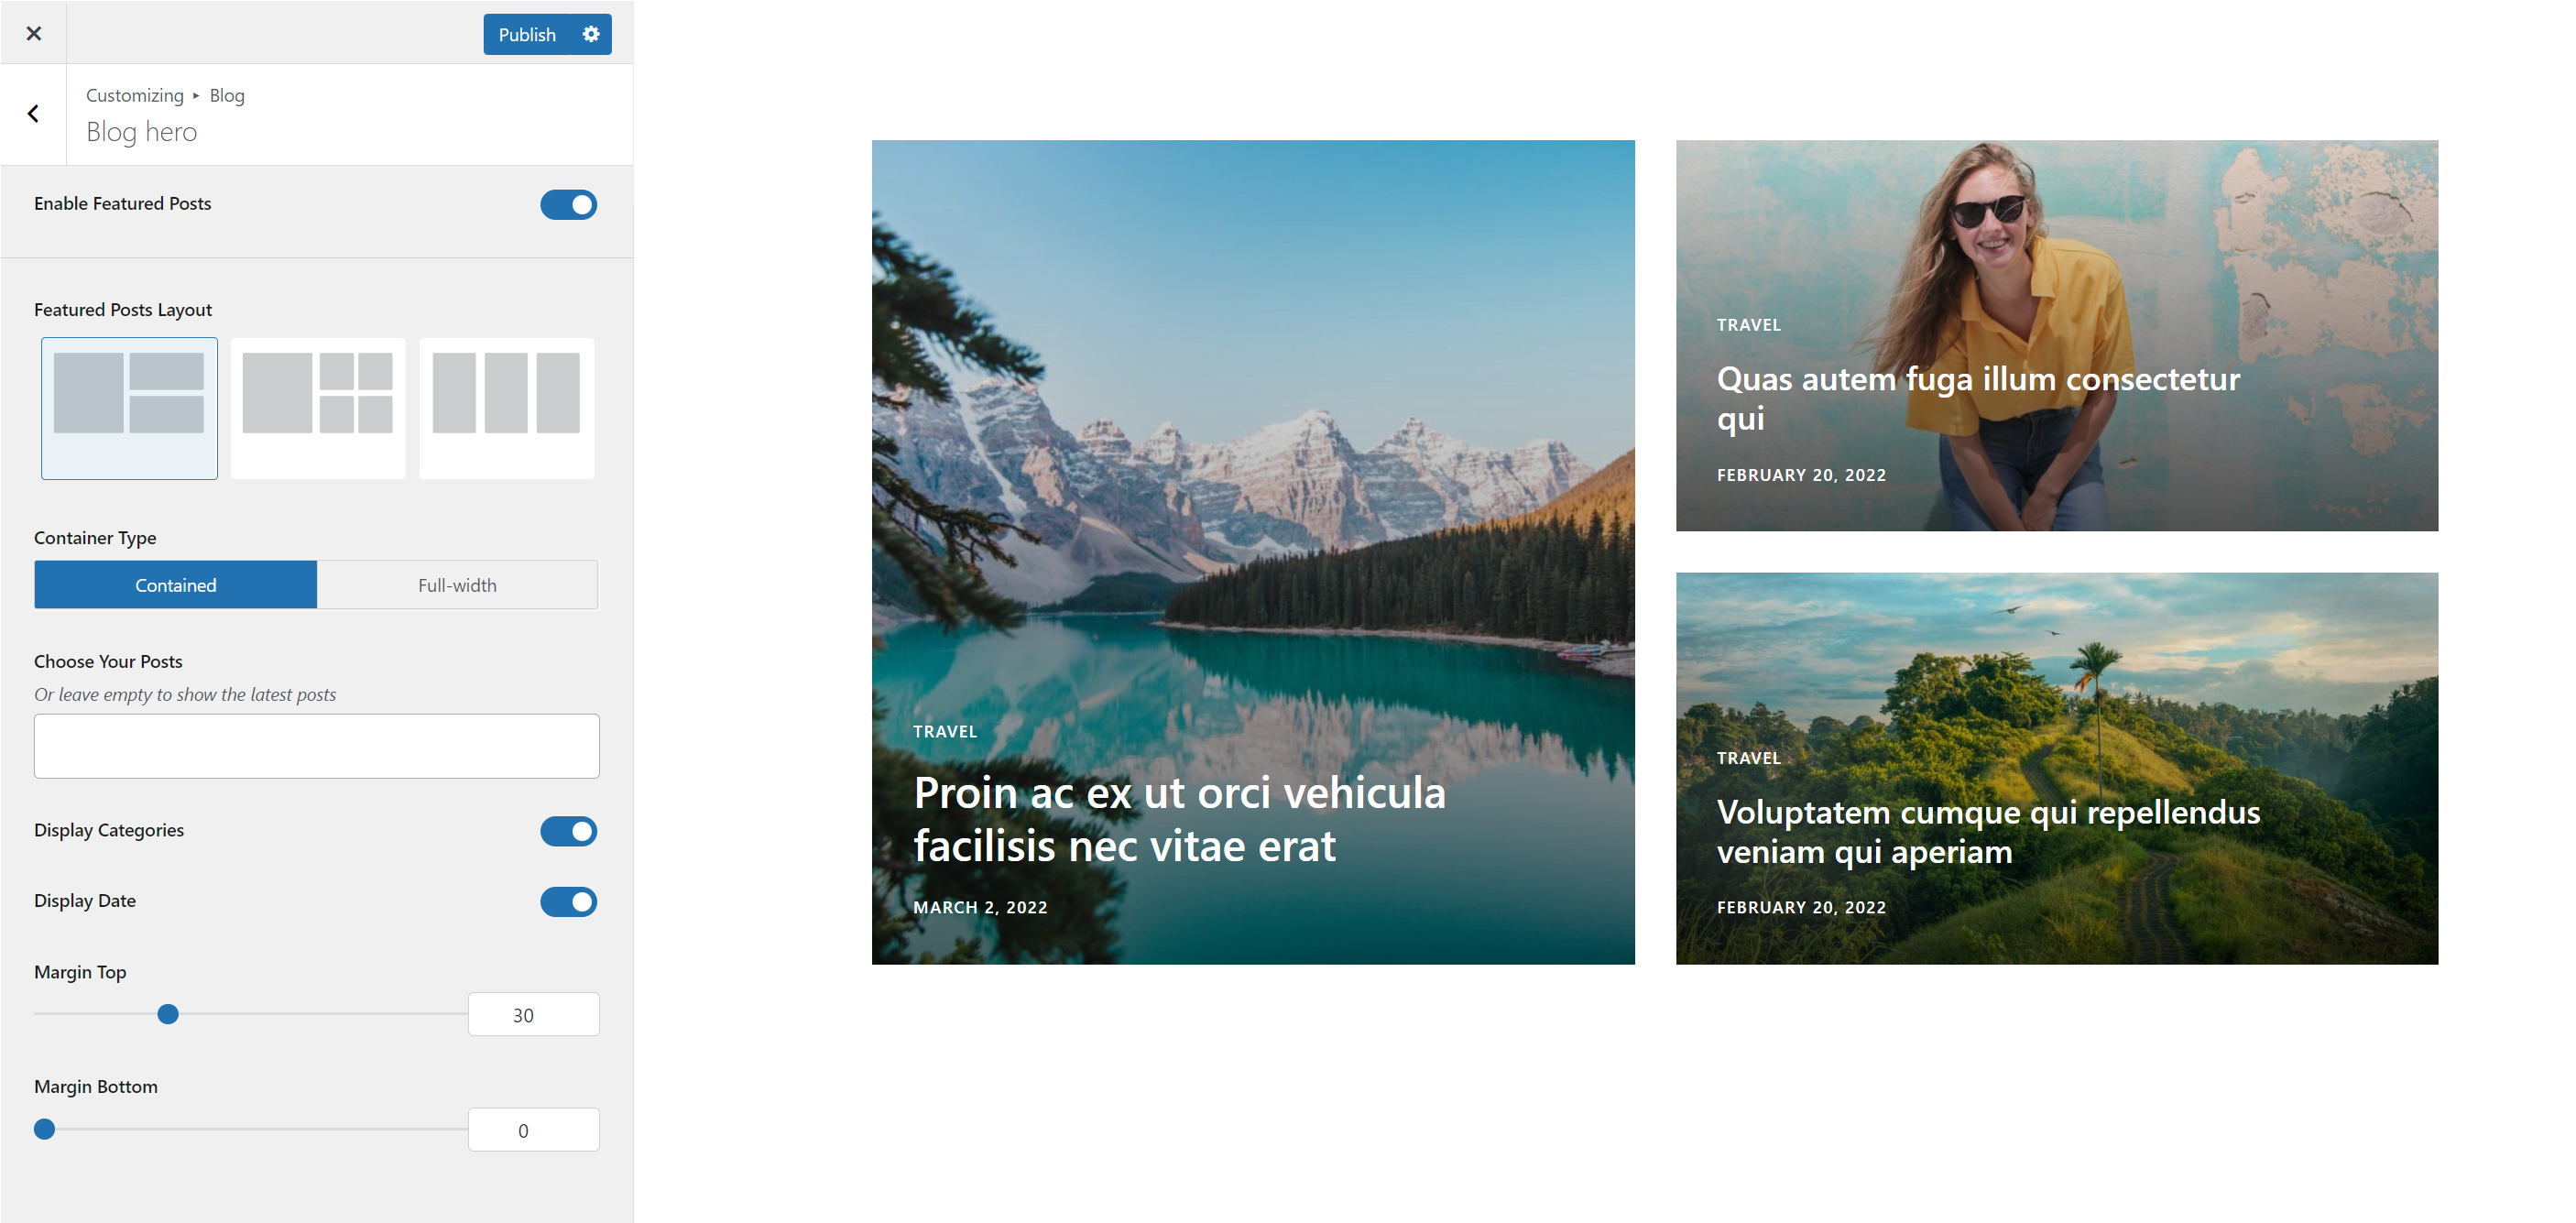Screen dimensions: 2576x1223
Task: Click the Margin Bottom slider handle
Action: [x=44, y=1130]
